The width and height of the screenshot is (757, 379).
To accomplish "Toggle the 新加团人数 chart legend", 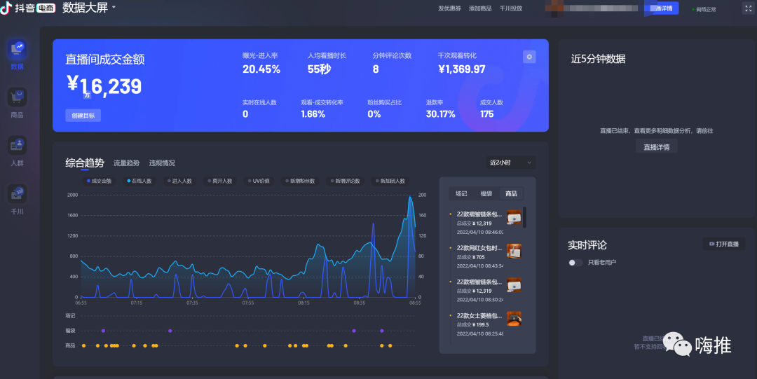I will (390, 181).
